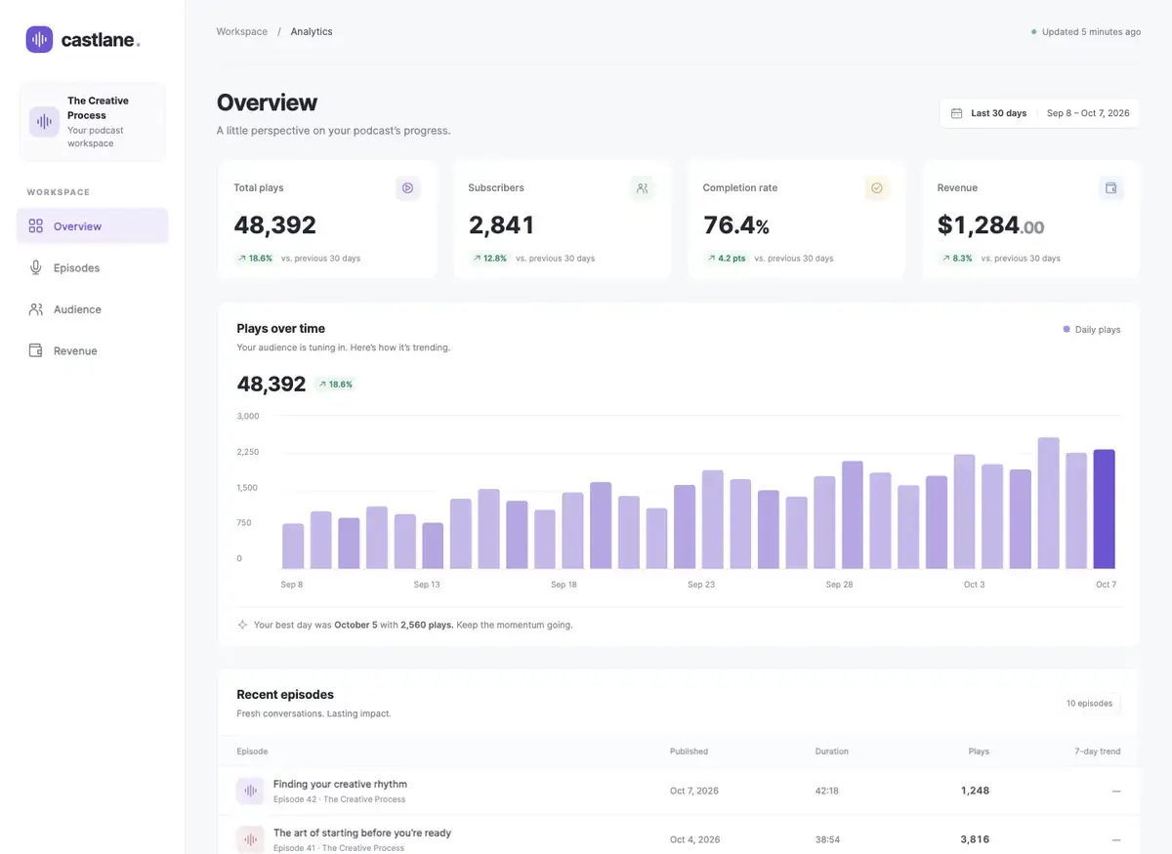Click the Revenue wallet icon in sidebar
The image size is (1172, 854).
tap(36, 350)
